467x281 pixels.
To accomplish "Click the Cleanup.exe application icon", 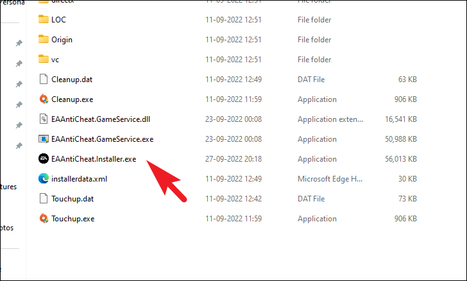I will 44,99.
